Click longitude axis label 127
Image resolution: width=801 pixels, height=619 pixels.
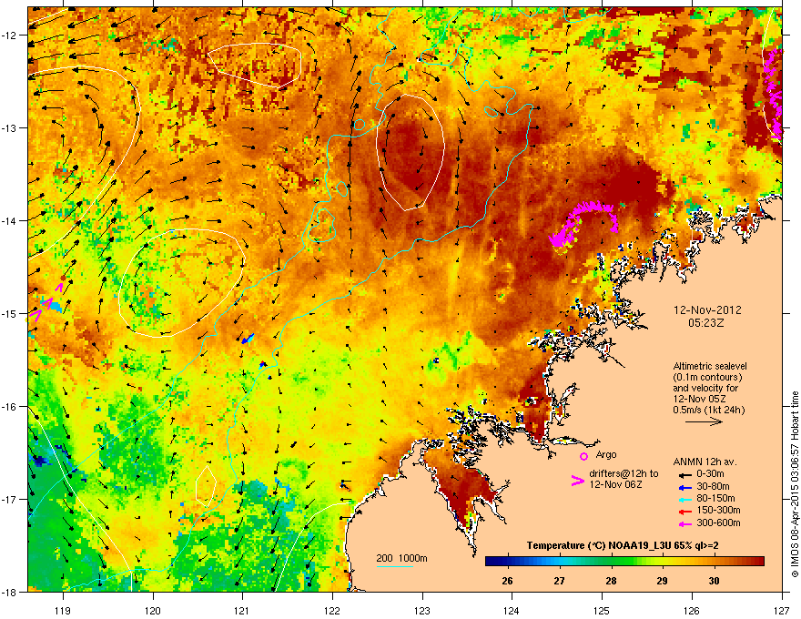782,610
